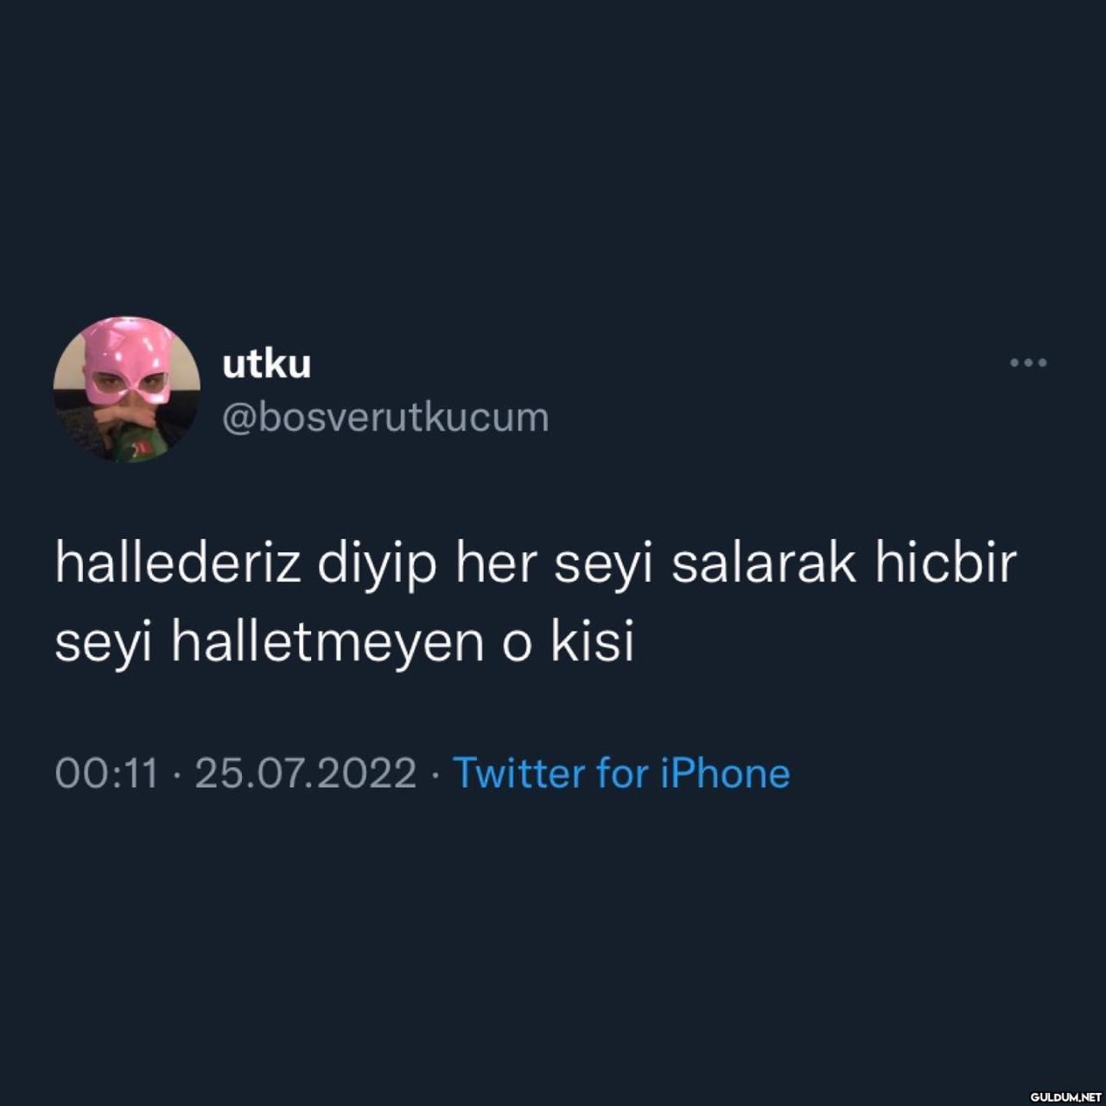The width and height of the screenshot is (1106, 1106).
Task: Click the letter o before kisi
Action: pos(517,646)
